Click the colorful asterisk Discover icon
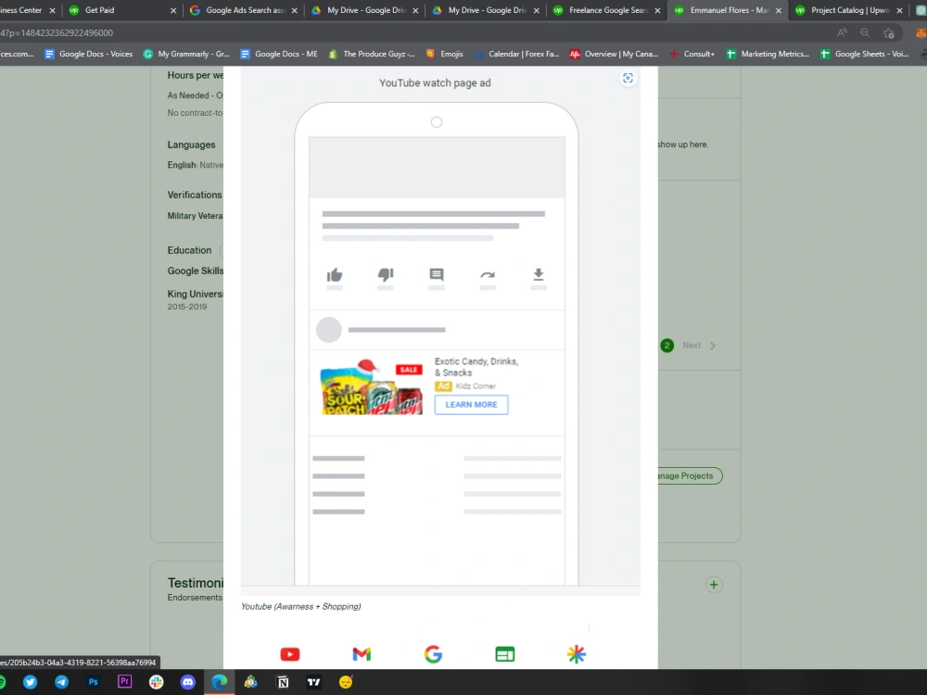This screenshot has height=695, width=927. click(577, 654)
